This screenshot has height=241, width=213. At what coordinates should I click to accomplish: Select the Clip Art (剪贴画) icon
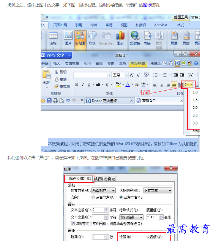point(80,35)
